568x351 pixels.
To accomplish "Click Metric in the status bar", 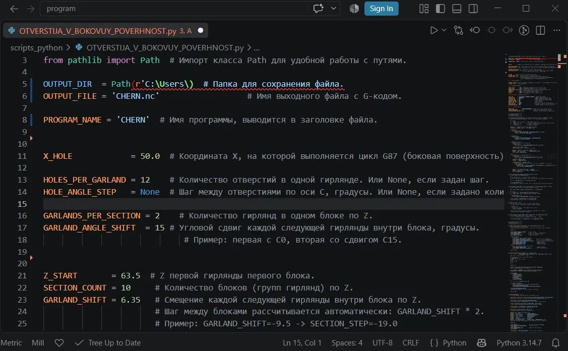I will click(11, 342).
